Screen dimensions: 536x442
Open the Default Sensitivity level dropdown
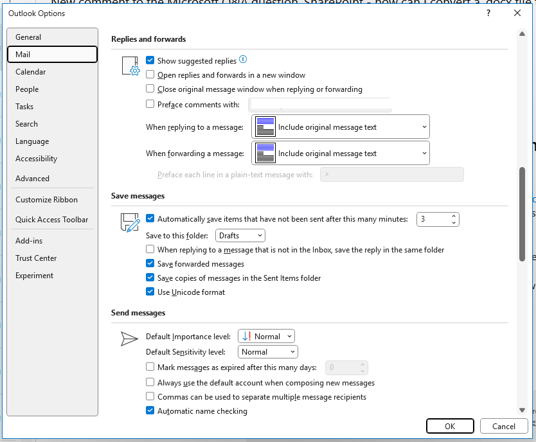coord(267,352)
